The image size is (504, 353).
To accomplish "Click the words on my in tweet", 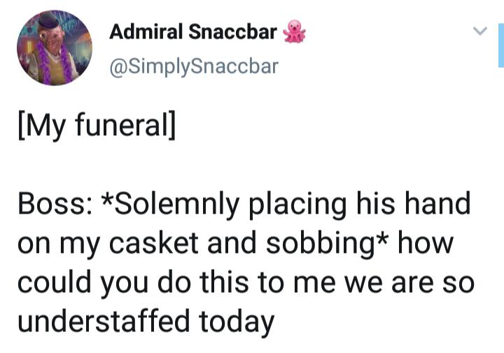I will click(x=59, y=246).
